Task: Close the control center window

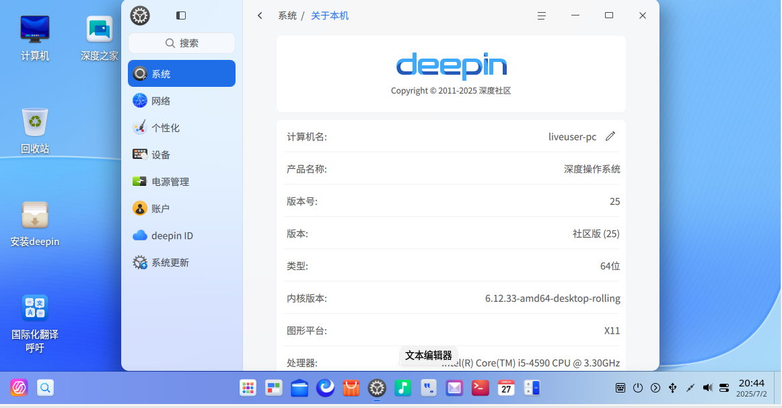Action: [642, 15]
